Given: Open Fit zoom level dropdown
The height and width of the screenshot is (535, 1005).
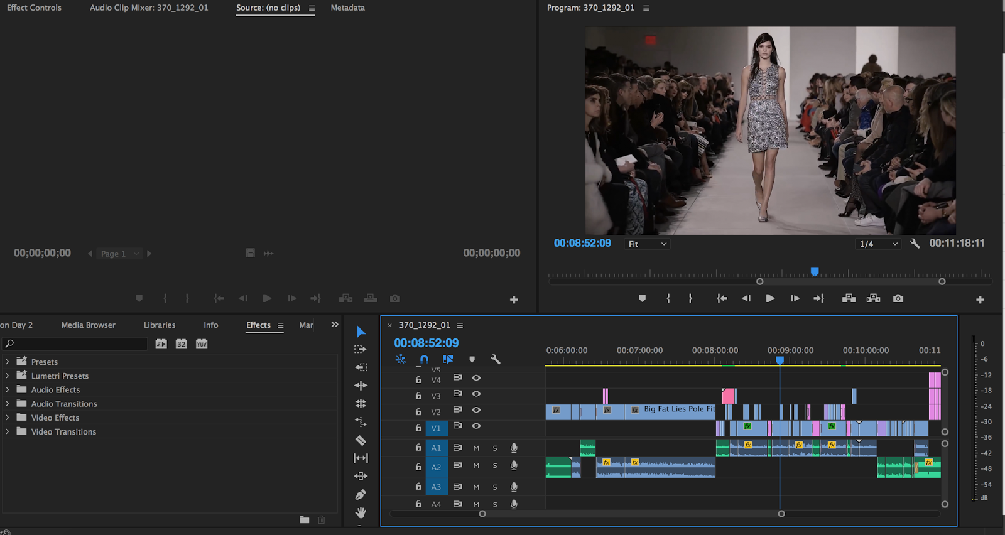Looking at the screenshot, I should (647, 244).
